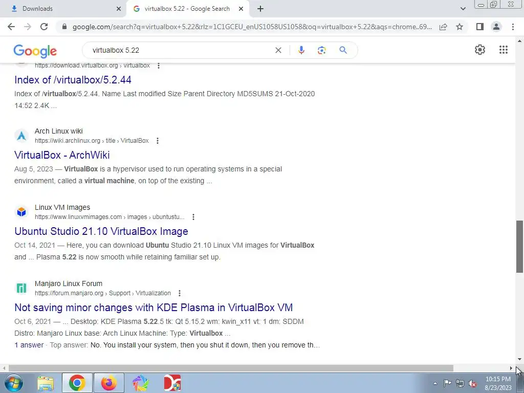This screenshot has width=524, height=393.
Task: Go back to the previous page
Action: [11, 27]
